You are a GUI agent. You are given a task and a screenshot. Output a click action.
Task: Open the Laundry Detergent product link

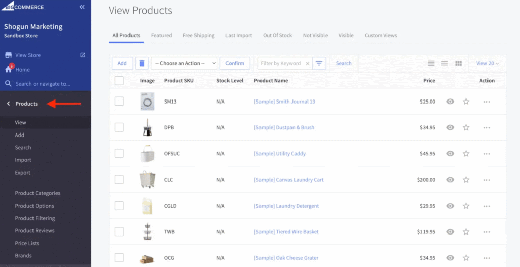(x=286, y=206)
